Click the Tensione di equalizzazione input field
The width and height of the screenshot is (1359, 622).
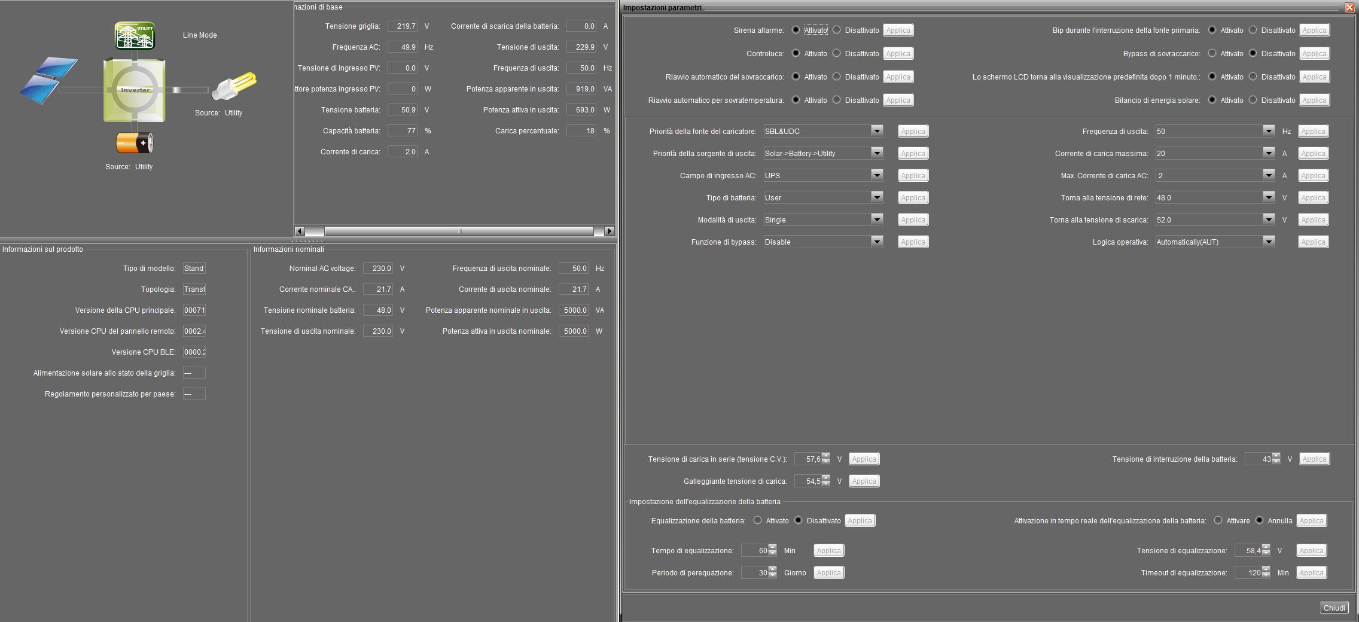tap(1248, 550)
